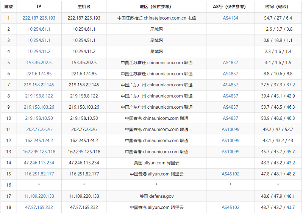This screenshot has width=303, height=214.
Task: Select time value 50.9 / 48.6 / 46.3
Action: [x=278, y=118]
